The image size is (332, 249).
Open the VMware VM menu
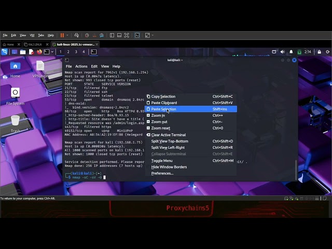[32, 35]
